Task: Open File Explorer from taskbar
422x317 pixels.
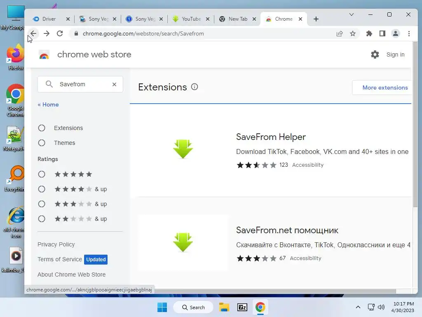Action: (224, 307)
